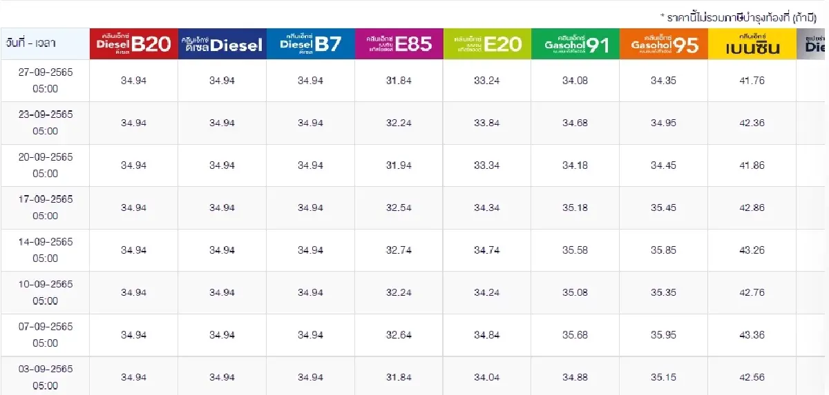Viewport: 829px width, 395px height.
Task: Click Gasohol 91 price 35.18 cell
Action: (x=575, y=207)
